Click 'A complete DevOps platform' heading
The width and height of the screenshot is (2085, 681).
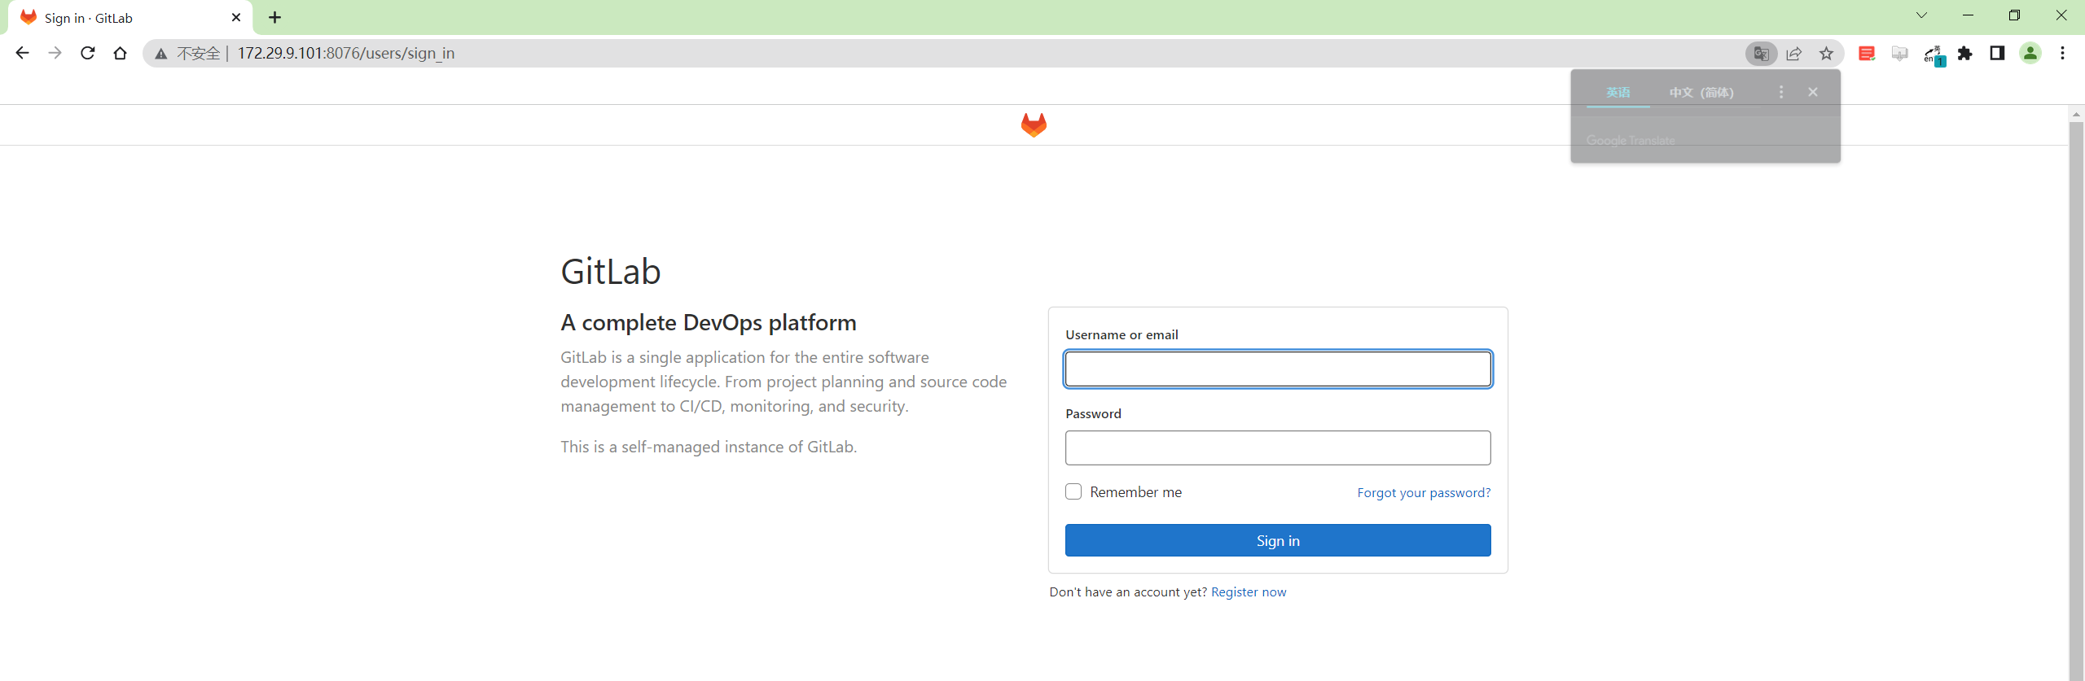click(709, 322)
